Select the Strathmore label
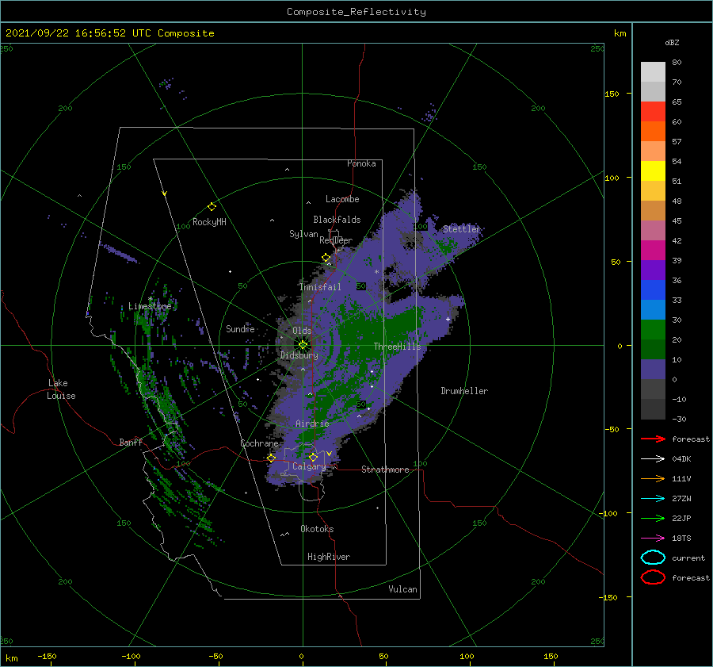Image resolution: width=713 pixels, height=667 pixels. 385,470
